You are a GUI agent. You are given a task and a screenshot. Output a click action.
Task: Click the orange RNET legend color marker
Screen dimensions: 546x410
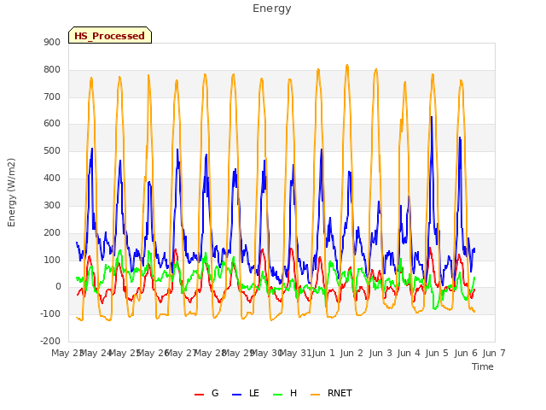tap(315, 395)
